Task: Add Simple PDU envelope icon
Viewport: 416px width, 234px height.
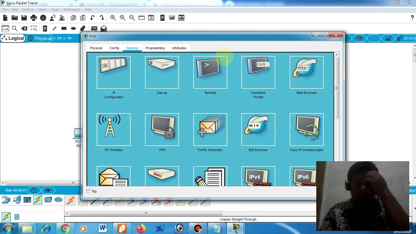Action: (94, 29)
